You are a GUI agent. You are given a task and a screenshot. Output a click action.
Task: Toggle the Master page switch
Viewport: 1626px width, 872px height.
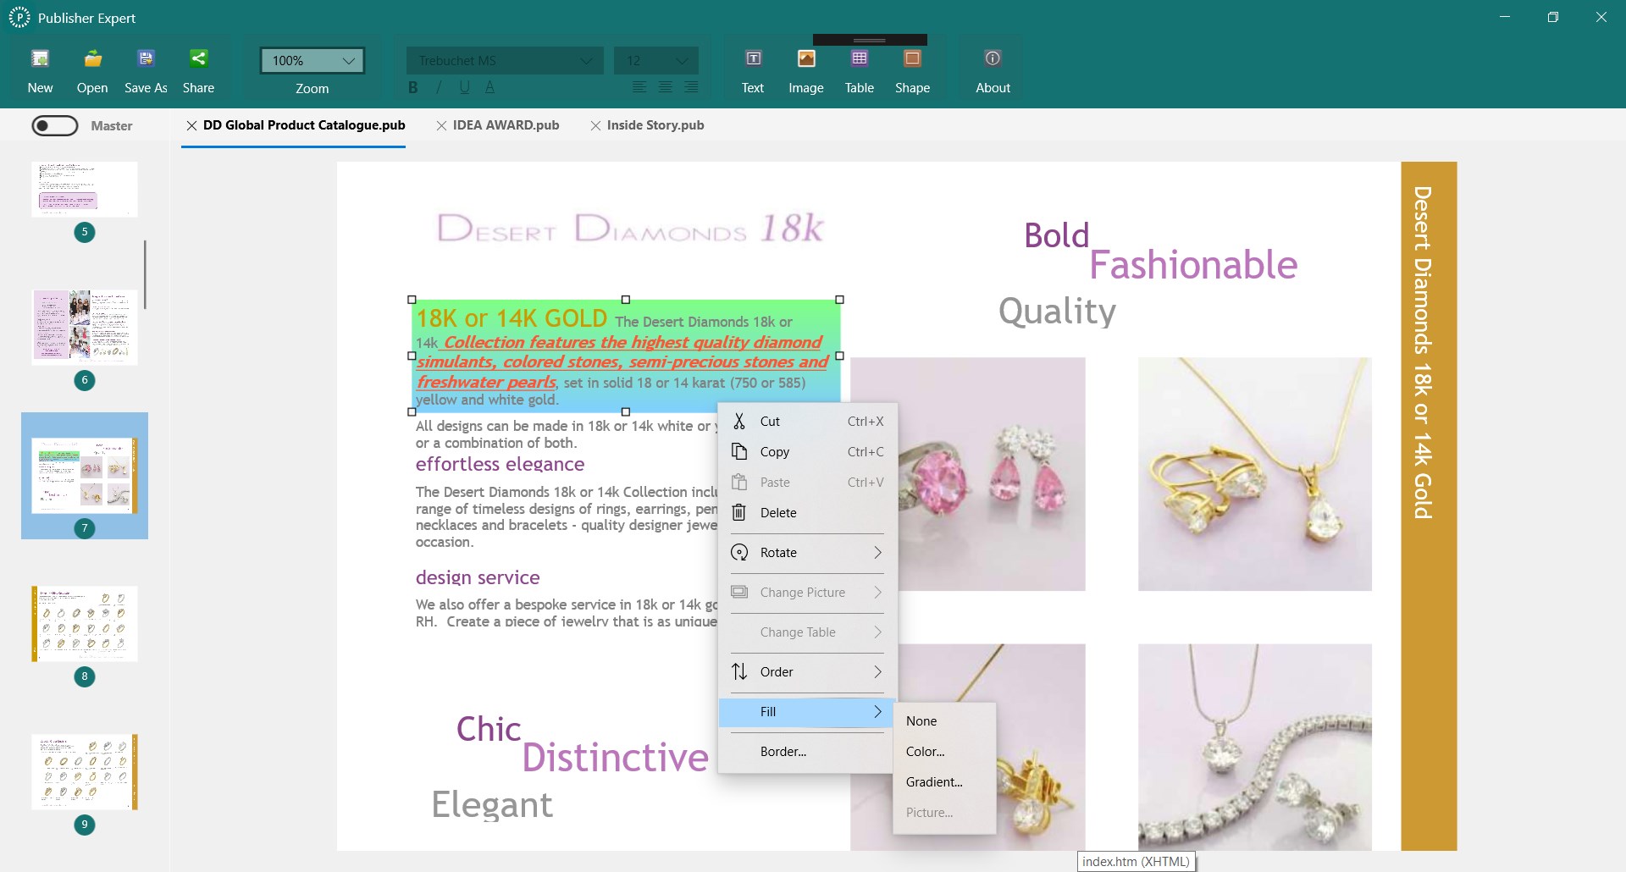pyautogui.click(x=55, y=126)
